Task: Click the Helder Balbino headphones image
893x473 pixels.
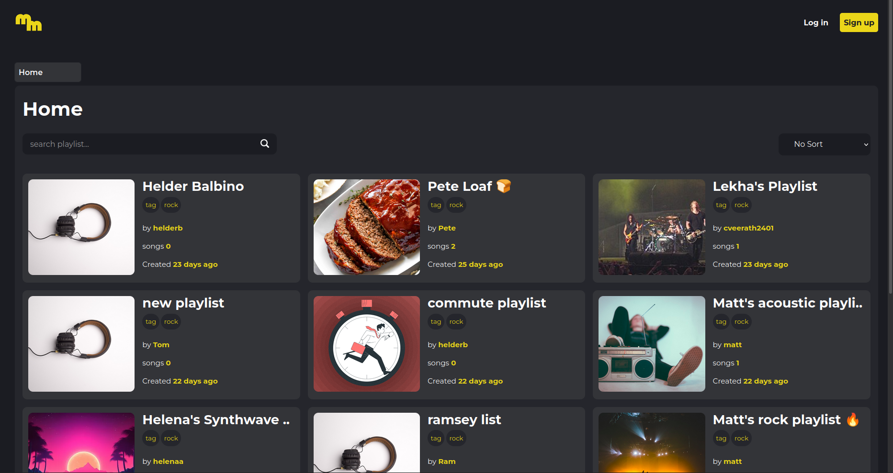Action: click(81, 227)
